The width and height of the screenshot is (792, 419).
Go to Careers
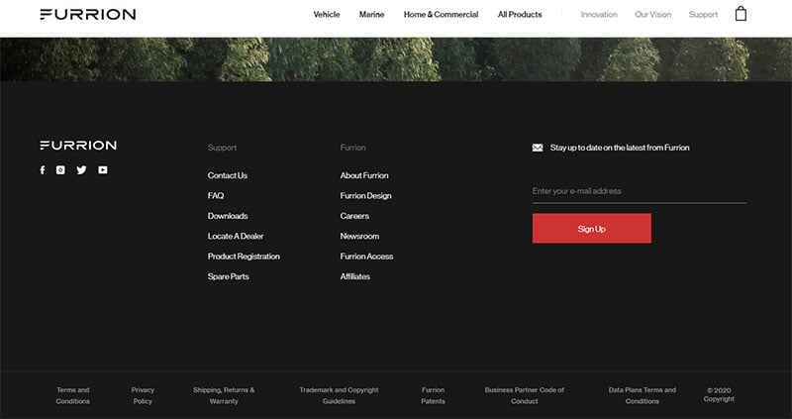tap(354, 216)
